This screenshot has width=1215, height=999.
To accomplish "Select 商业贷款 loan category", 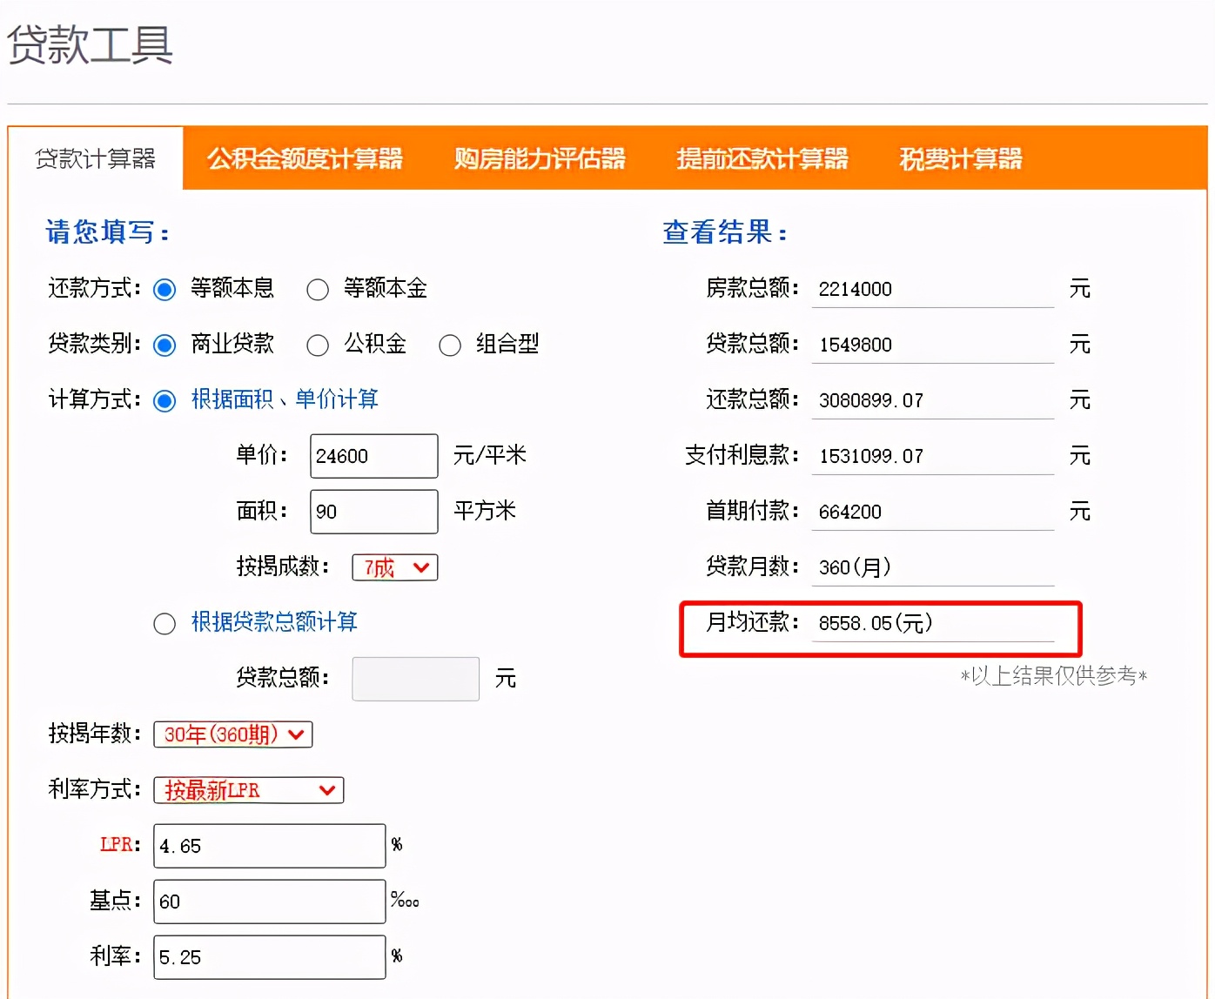I will pyautogui.click(x=164, y=345).
